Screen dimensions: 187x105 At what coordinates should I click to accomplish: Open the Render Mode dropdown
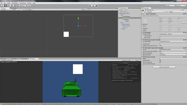(173, 34)
